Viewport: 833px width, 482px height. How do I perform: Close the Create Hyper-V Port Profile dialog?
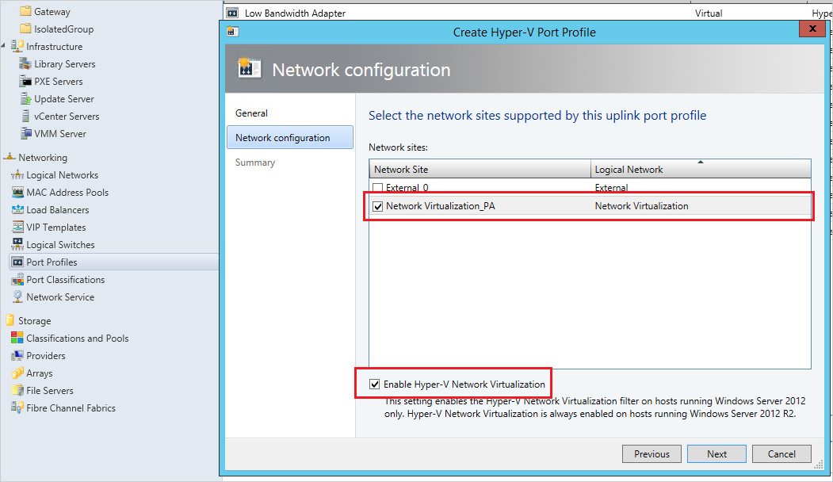click(x=812, y=29)
